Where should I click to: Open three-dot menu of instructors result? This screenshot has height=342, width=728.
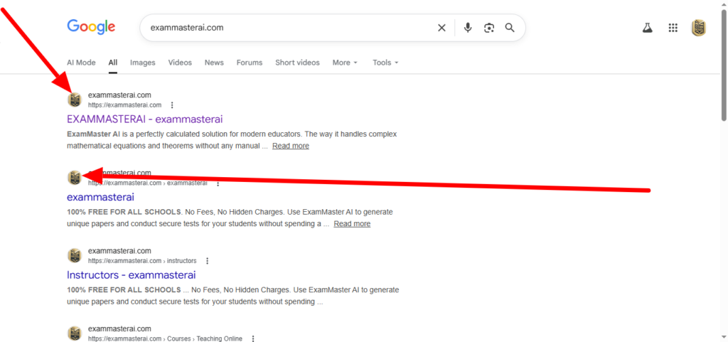208,261
